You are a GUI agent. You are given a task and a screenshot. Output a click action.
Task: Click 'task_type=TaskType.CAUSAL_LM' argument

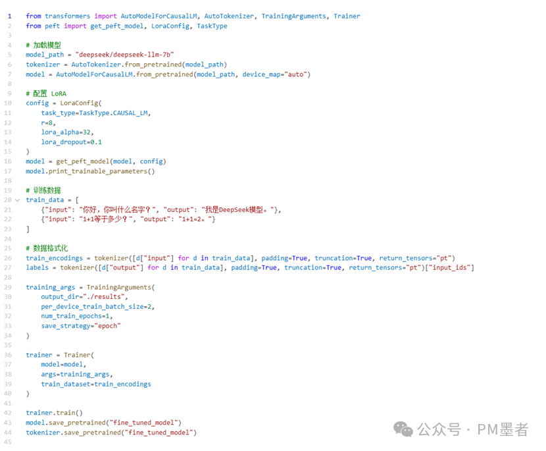(x=96, y=113)
